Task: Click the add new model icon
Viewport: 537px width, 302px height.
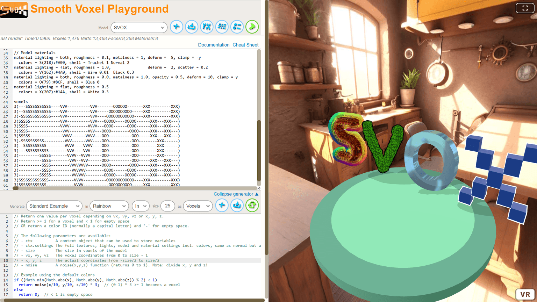Action: (177, 27)
